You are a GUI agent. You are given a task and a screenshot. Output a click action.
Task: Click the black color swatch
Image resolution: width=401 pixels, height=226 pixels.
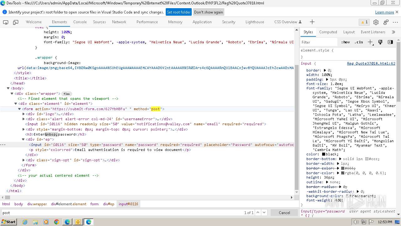point(324,154)
